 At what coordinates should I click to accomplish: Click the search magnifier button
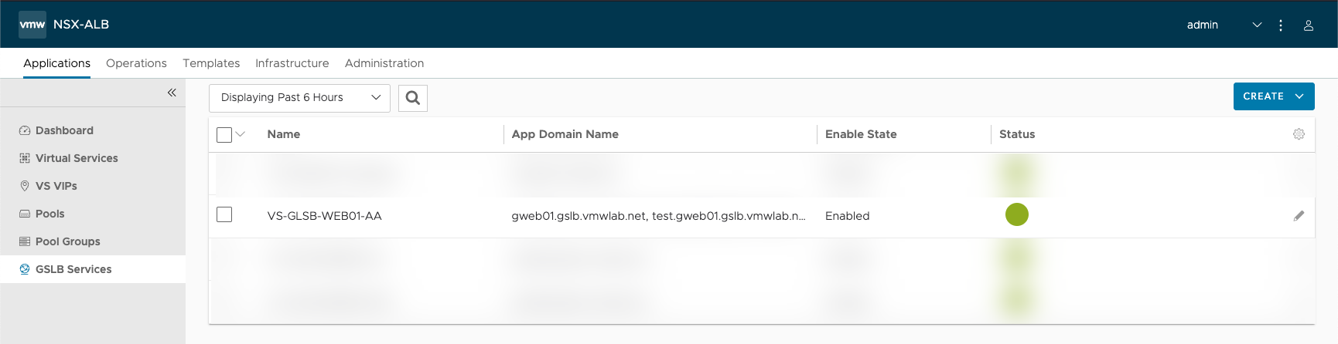(x=413, y=98)
